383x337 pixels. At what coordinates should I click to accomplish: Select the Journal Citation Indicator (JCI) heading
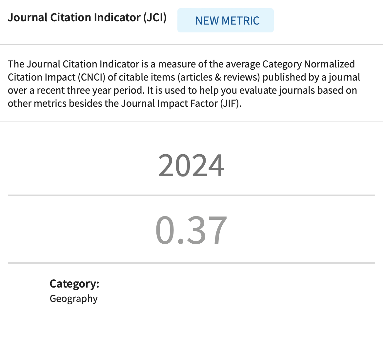[x=87, y=18]
